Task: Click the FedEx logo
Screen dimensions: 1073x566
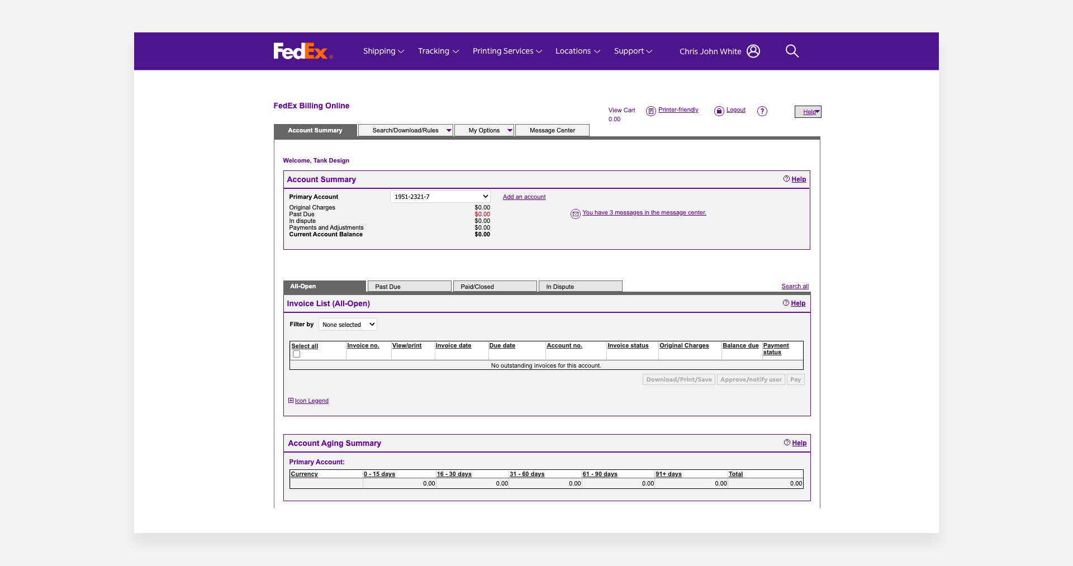Action: [303, 51]
